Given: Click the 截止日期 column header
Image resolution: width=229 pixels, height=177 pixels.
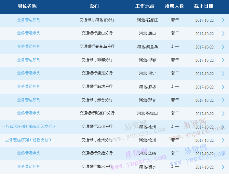Looking at the screenshot, I should (204, 7).
